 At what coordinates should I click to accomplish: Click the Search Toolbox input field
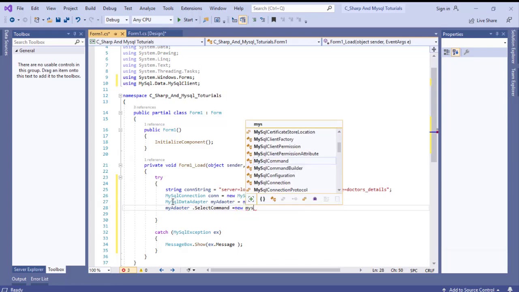[x=43, y=42]
